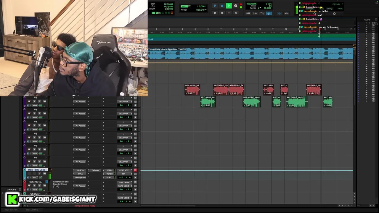This screenshot has height=213, width=379.
Task: Click the Play button in the transport
Action: [x=229, y=6]
